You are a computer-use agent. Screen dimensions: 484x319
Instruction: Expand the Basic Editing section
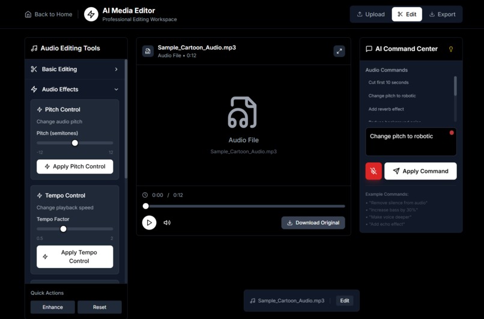point(74,69)
